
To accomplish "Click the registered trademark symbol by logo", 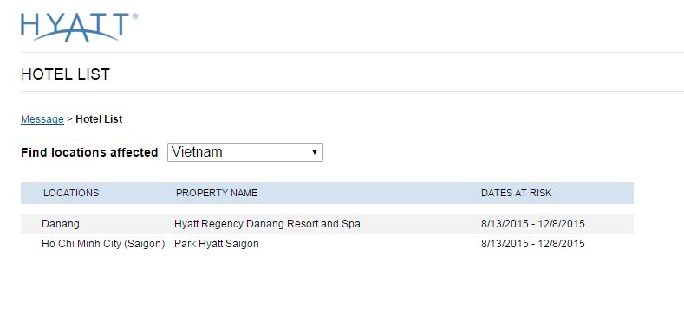I will (x=135, y=16).
